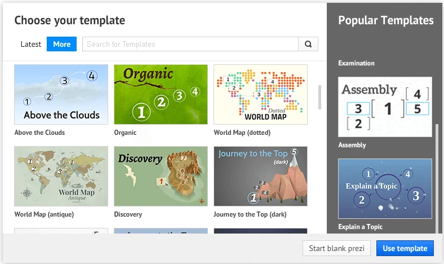The image size is (444, 264).
Task: Select Journey to the Top dark thumbnail
Action: click(x=260, y=176)
